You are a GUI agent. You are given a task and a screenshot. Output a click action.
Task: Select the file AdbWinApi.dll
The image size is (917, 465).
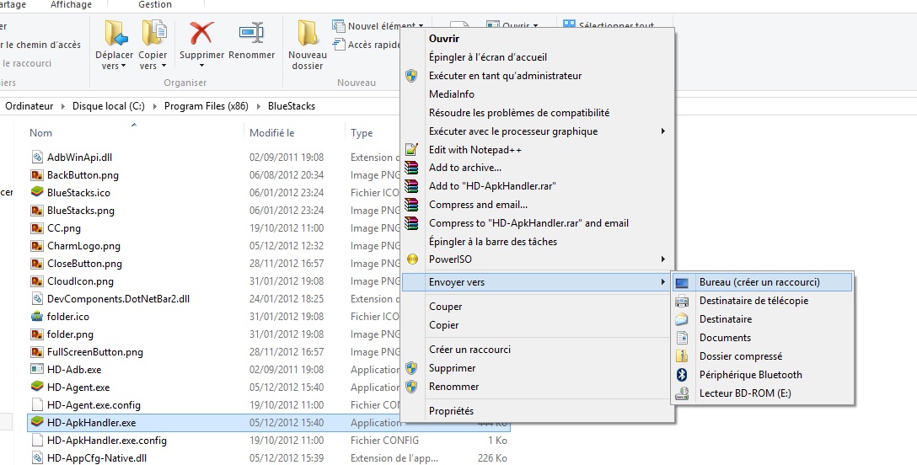tap(79, 158)
